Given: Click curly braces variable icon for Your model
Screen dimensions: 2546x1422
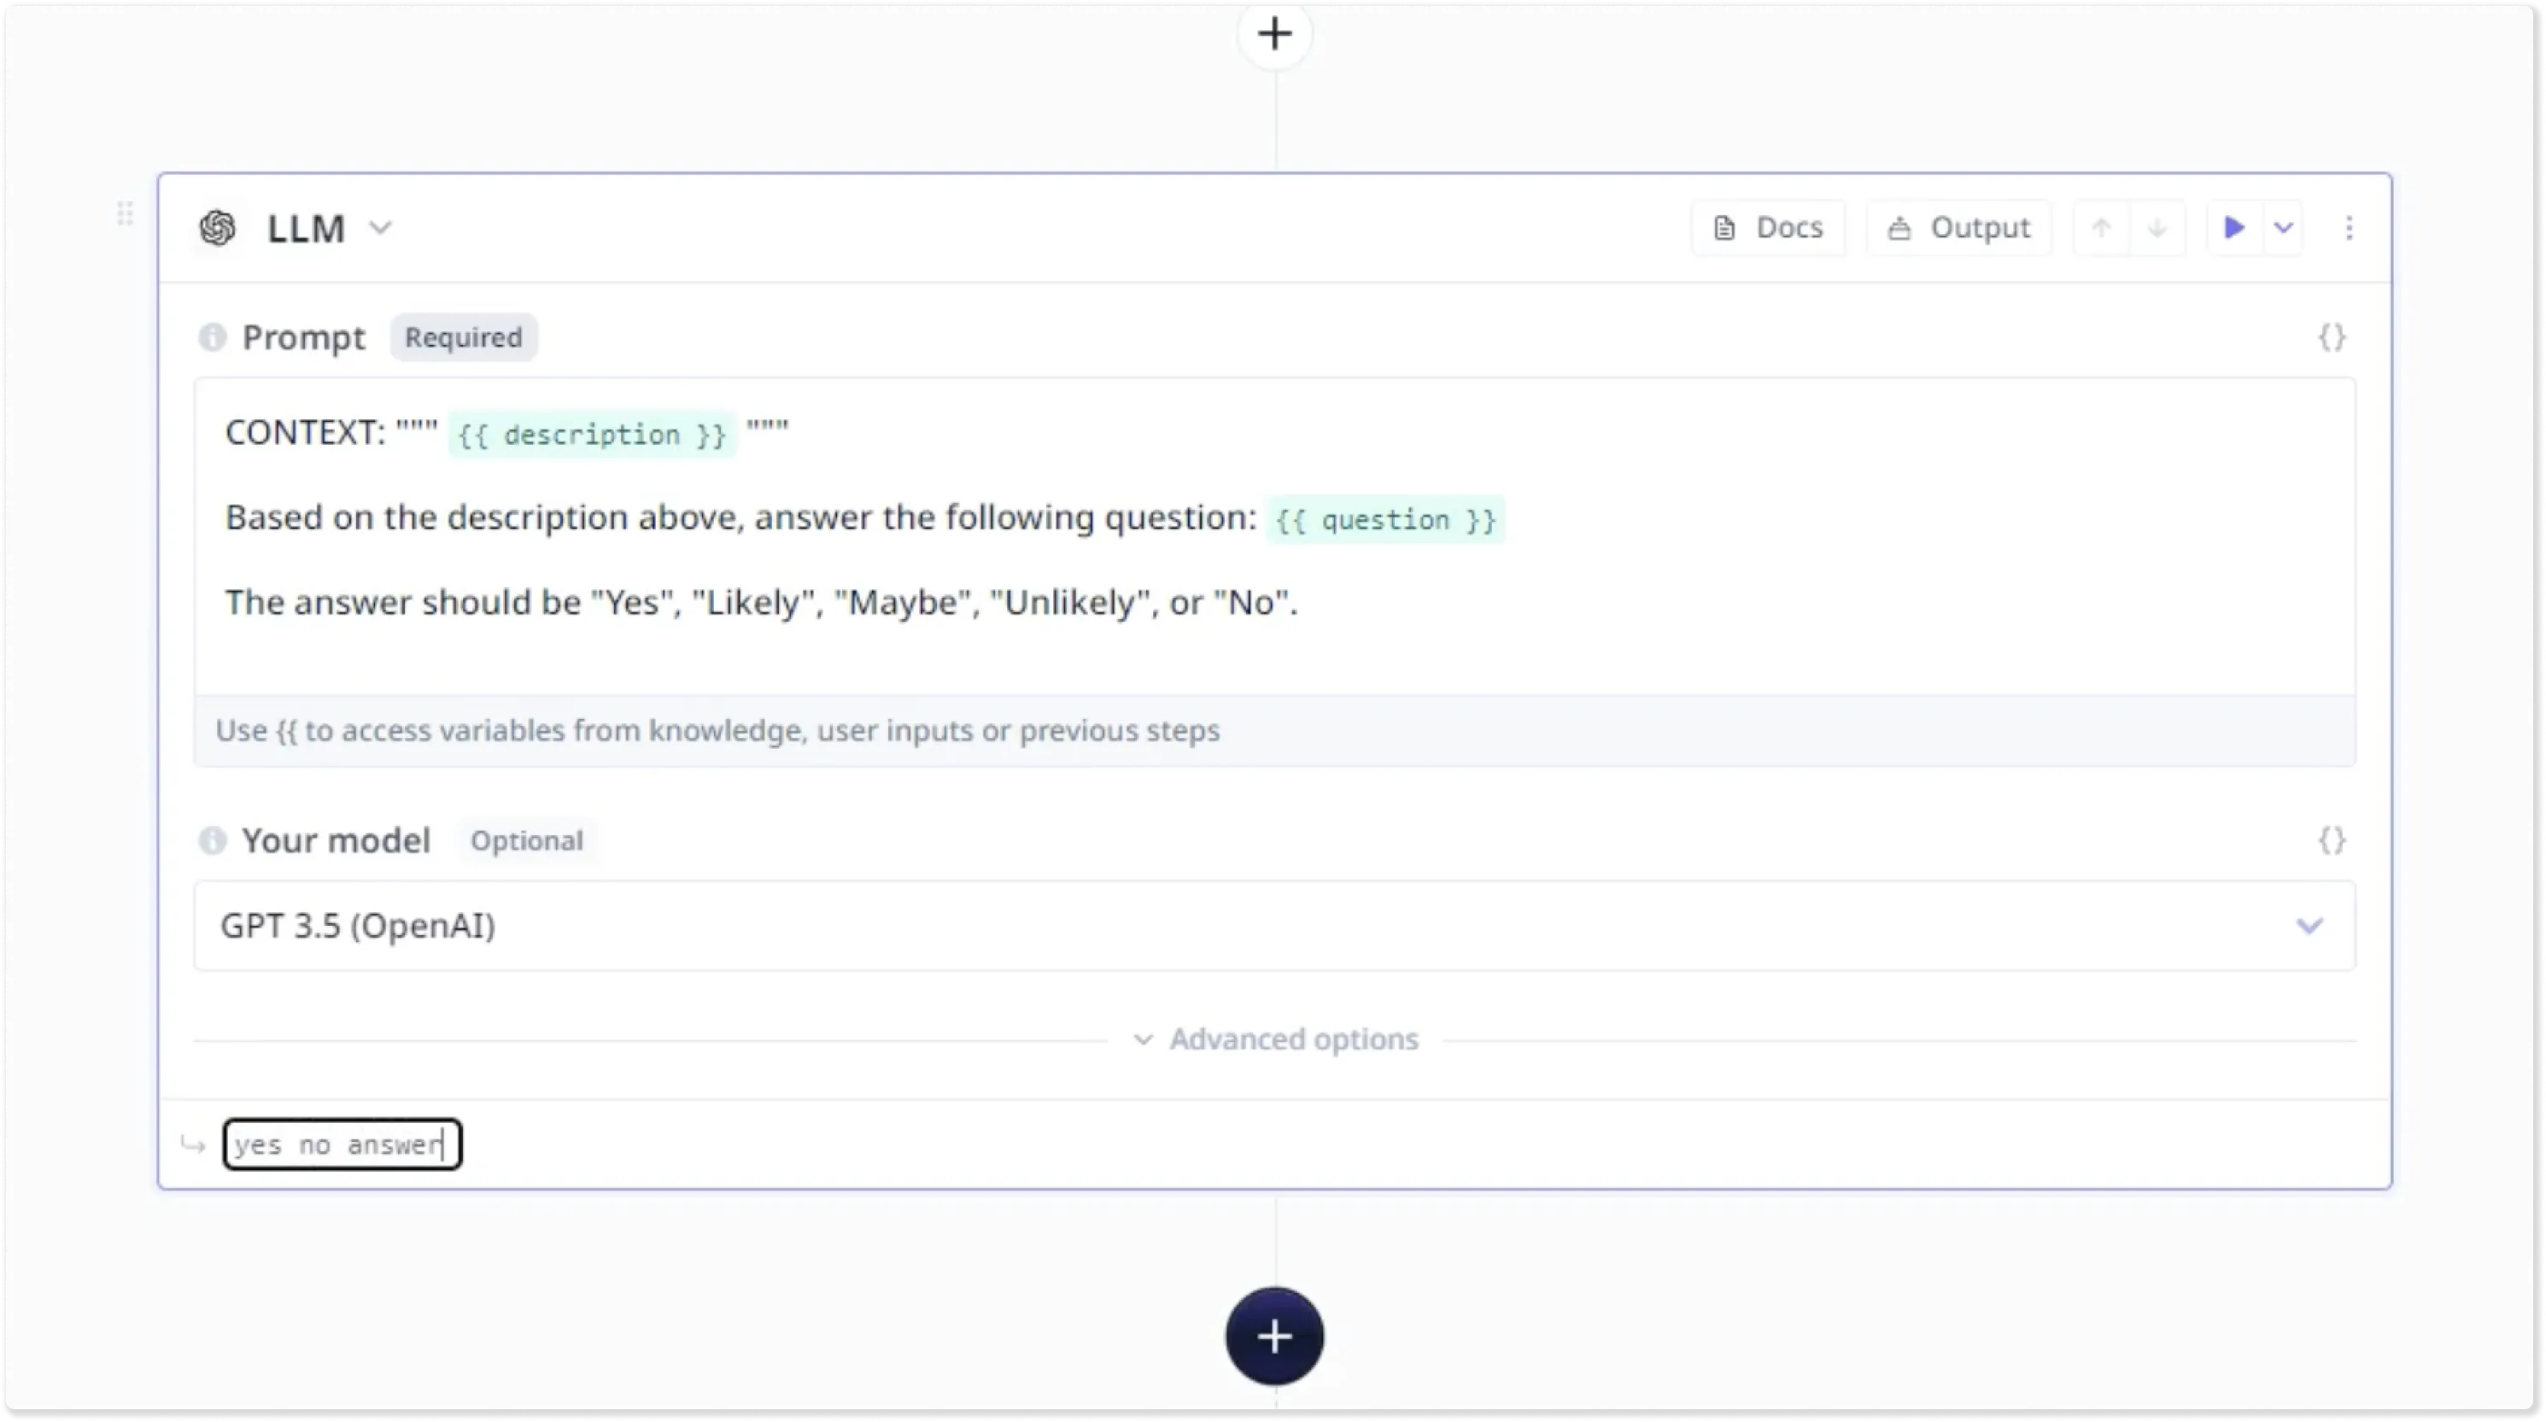Looking at the screenshot, I should (2332, 841).
